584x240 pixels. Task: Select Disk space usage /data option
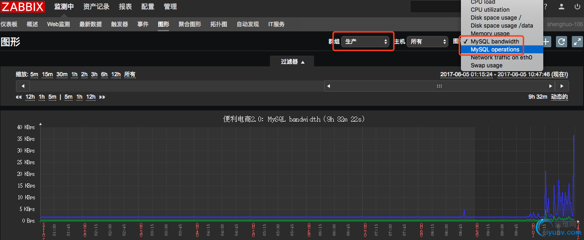point(502,25)
